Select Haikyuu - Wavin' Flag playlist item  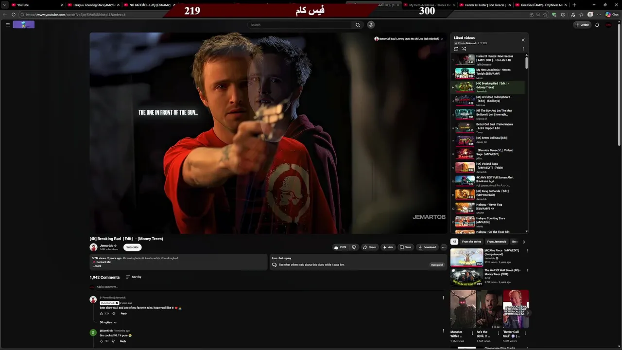pos(487,208)
